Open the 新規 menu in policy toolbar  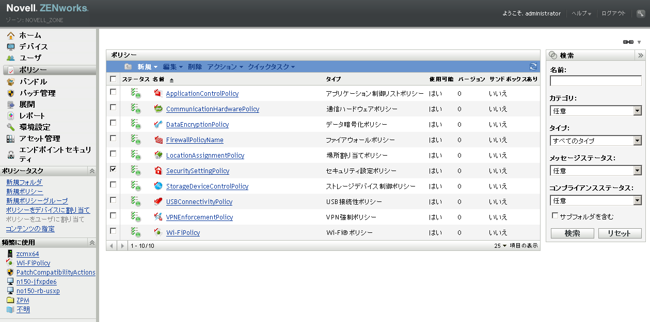(148, 67)
